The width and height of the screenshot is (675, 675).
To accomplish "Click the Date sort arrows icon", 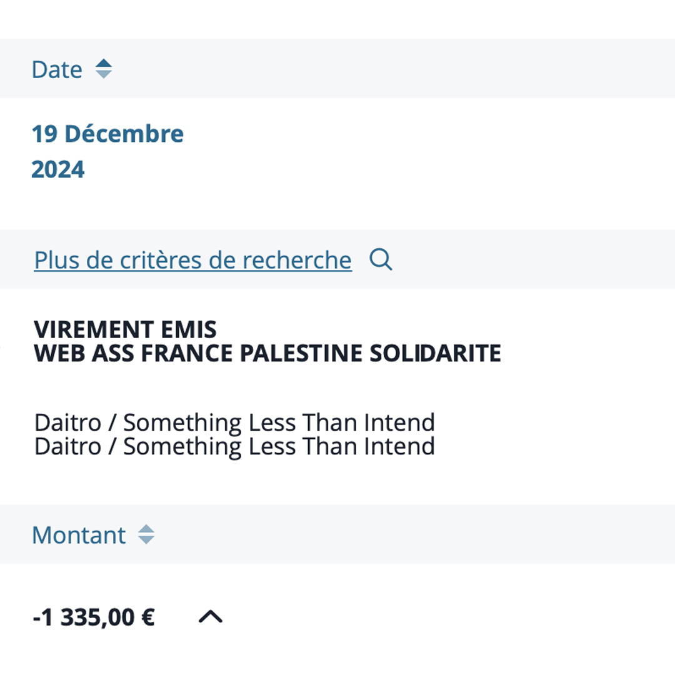I will 103,69.
